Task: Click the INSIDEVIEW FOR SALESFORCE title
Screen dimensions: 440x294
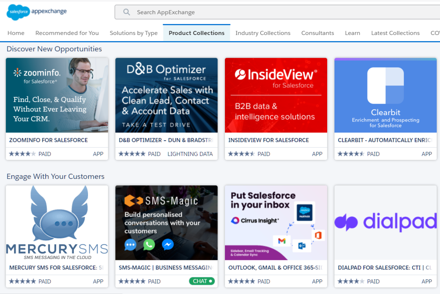Action: [268, 140]
